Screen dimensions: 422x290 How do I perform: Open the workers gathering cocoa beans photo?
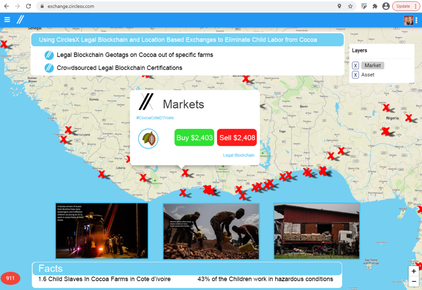[211, 232]
